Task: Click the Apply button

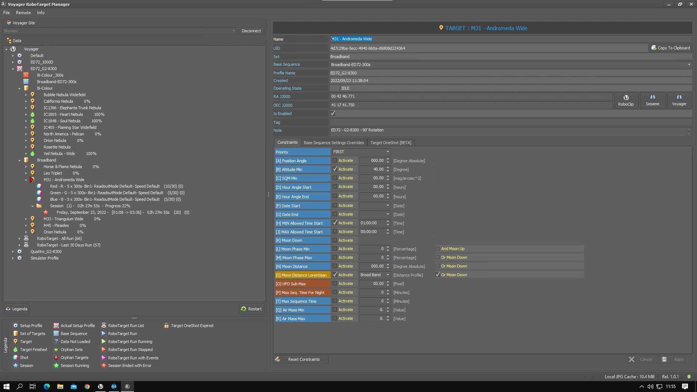Action: [675, 359]
